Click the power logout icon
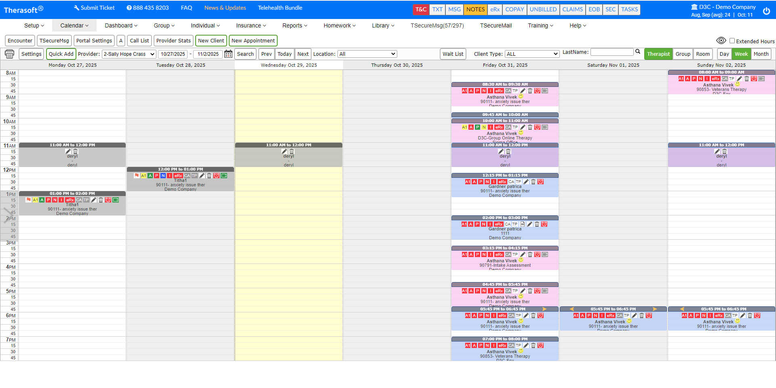Image resolution: width=776 pixels, height=388 pixels. (766, 11)
